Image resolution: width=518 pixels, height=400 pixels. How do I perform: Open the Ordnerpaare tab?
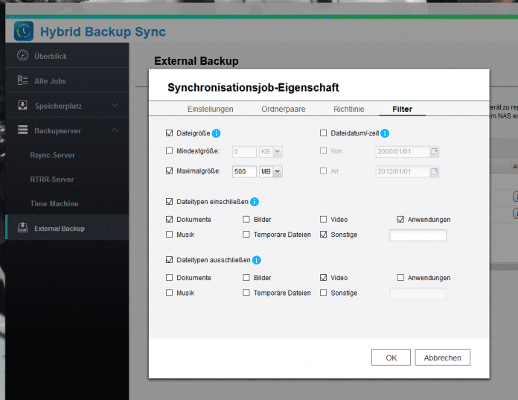283,109
